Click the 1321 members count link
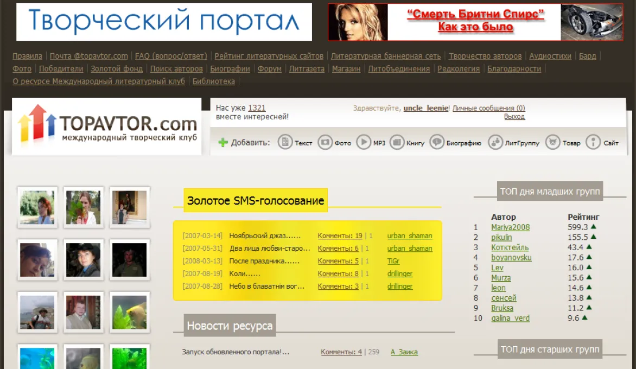The width and height of the screenshot is (636, 369). tap(257, 108)
